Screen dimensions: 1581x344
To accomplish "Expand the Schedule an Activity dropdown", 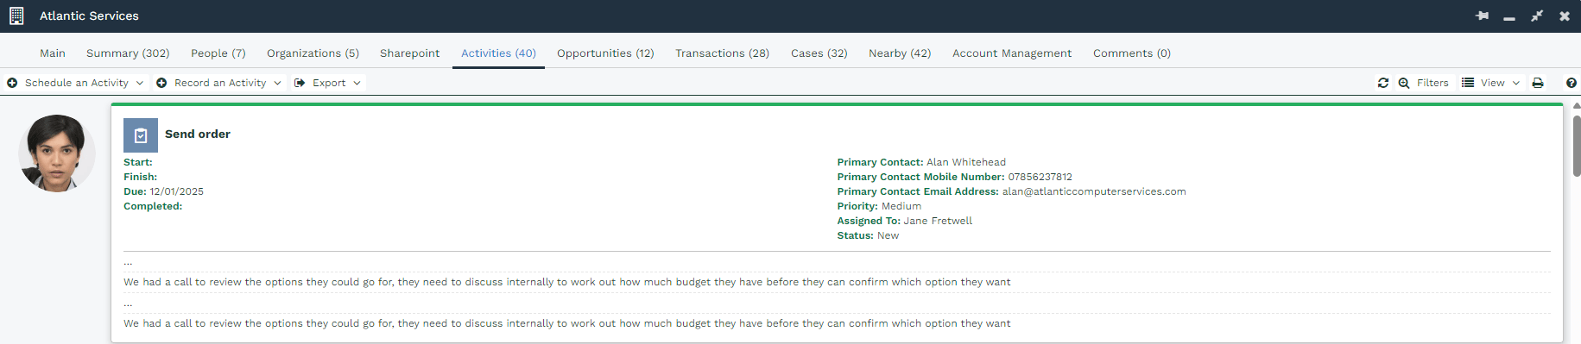I will 75,83.
